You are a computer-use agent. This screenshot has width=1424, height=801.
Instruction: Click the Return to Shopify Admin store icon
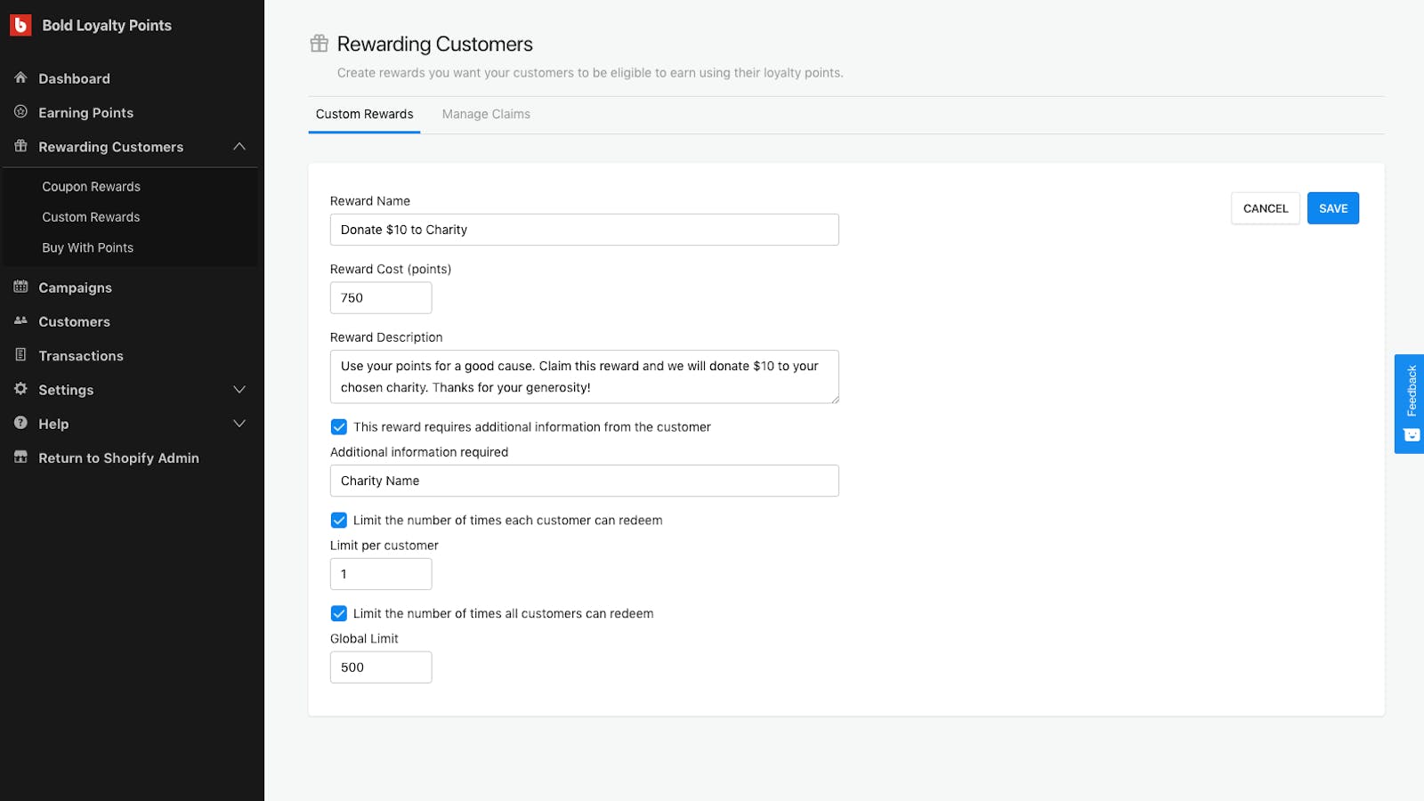point(20,457)
